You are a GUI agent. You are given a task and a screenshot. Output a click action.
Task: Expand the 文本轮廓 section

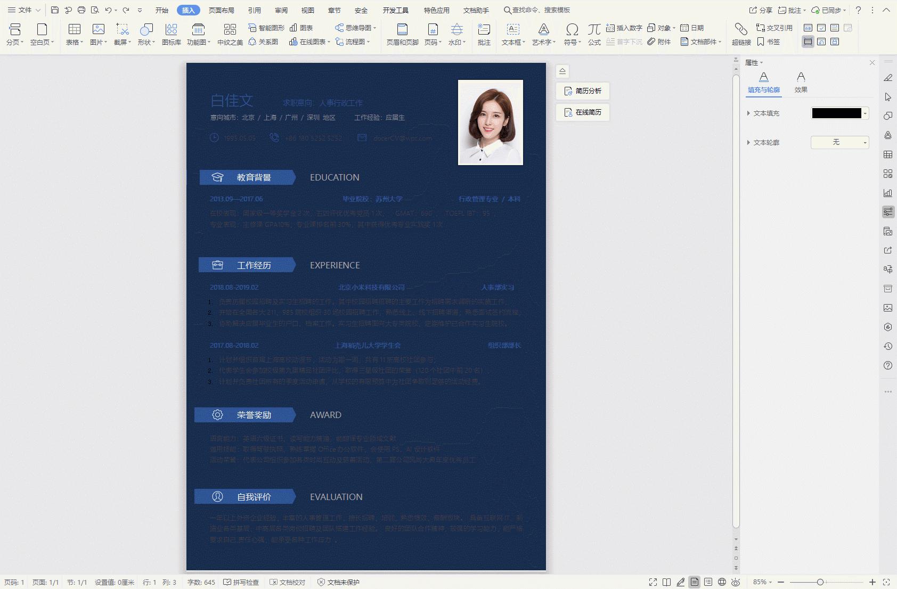[748, 143]
